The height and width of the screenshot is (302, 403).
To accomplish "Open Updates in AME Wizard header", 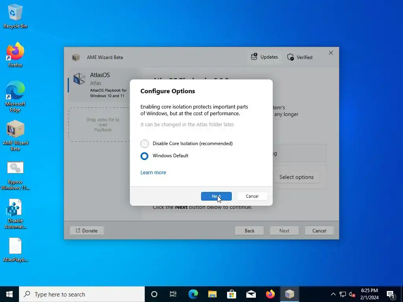I will [264, 57].
